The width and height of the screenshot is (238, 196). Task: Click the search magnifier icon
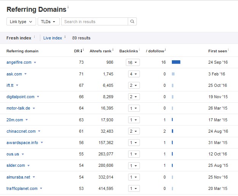coord(132,22)
